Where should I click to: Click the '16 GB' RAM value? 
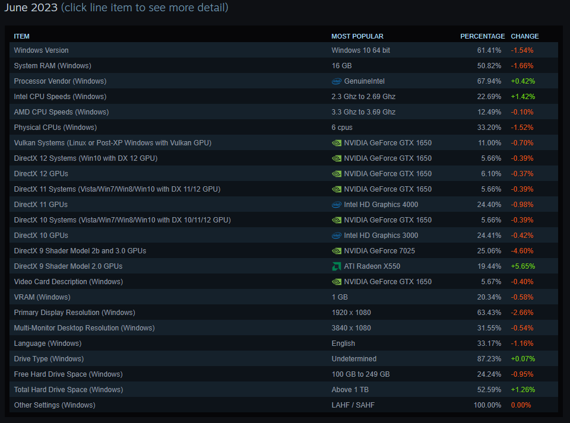click(342, 66)
